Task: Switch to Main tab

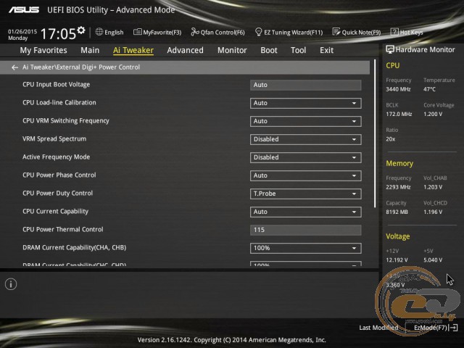Action: click(x=90, y=50)
